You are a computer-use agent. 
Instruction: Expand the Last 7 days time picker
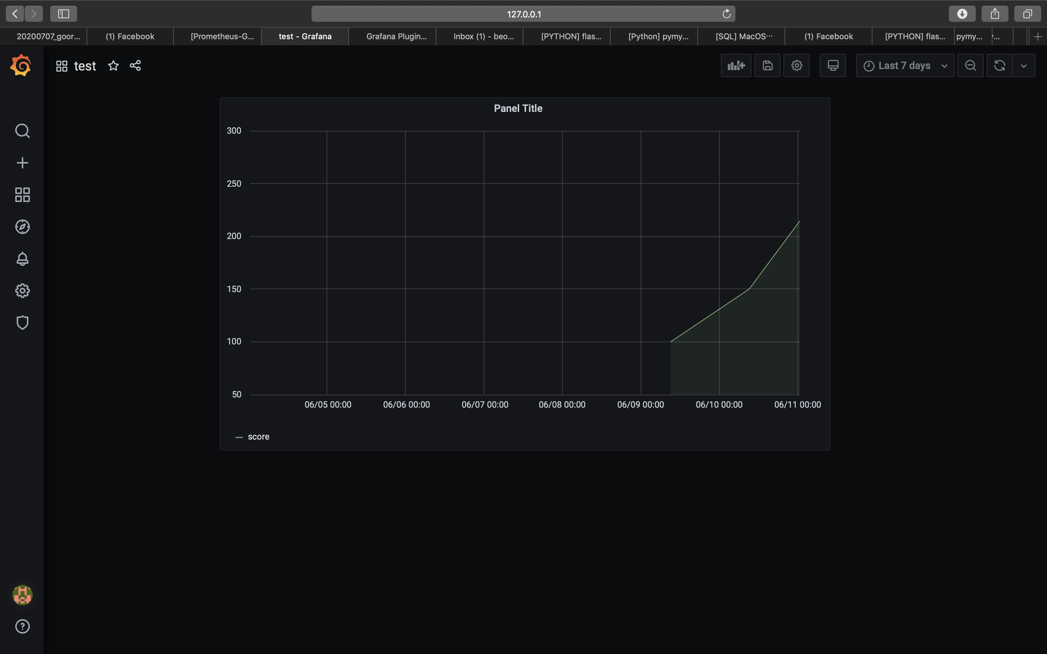point(904,65)
